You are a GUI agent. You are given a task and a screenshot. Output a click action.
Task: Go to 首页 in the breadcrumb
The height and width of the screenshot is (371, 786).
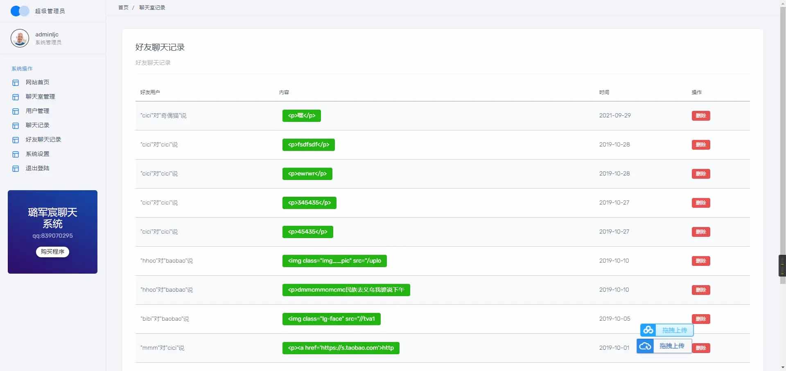pos(123,7)
